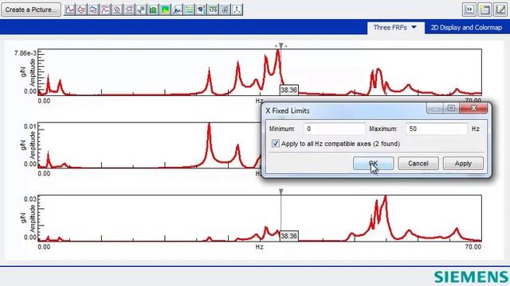Viewport: 510px width, 286px height.
Task: Click into the Maximum limit field
Action: [437, 129]
